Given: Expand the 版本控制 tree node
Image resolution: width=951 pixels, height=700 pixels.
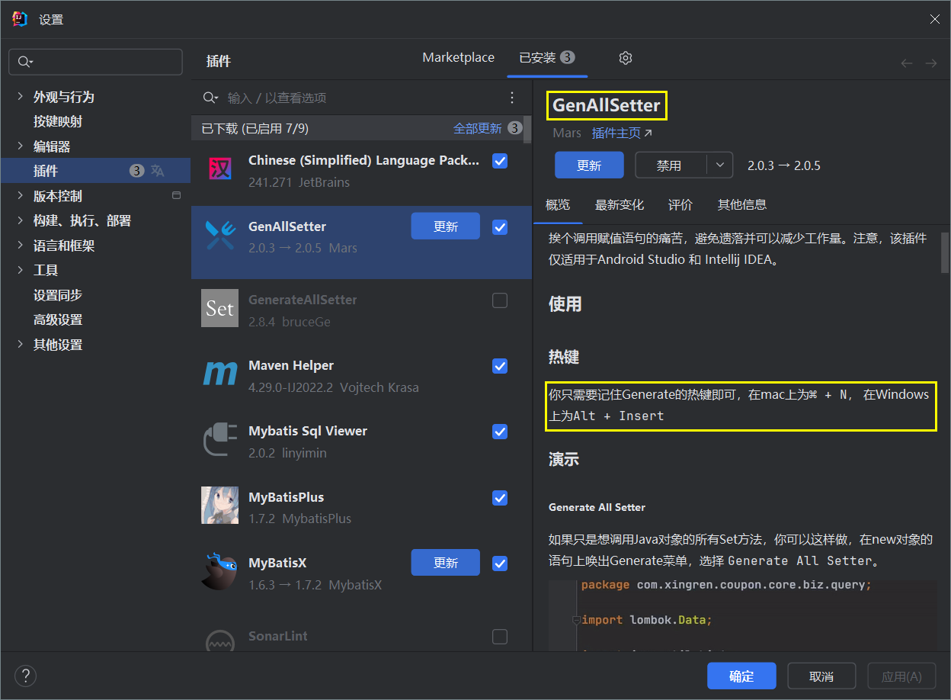Looking at the screenshot, I should pyautogui.click(x=20, y=196).
